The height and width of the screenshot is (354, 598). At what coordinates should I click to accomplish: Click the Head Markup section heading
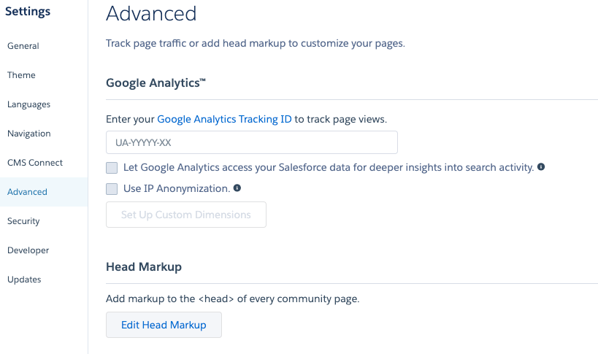coord(144,267)
